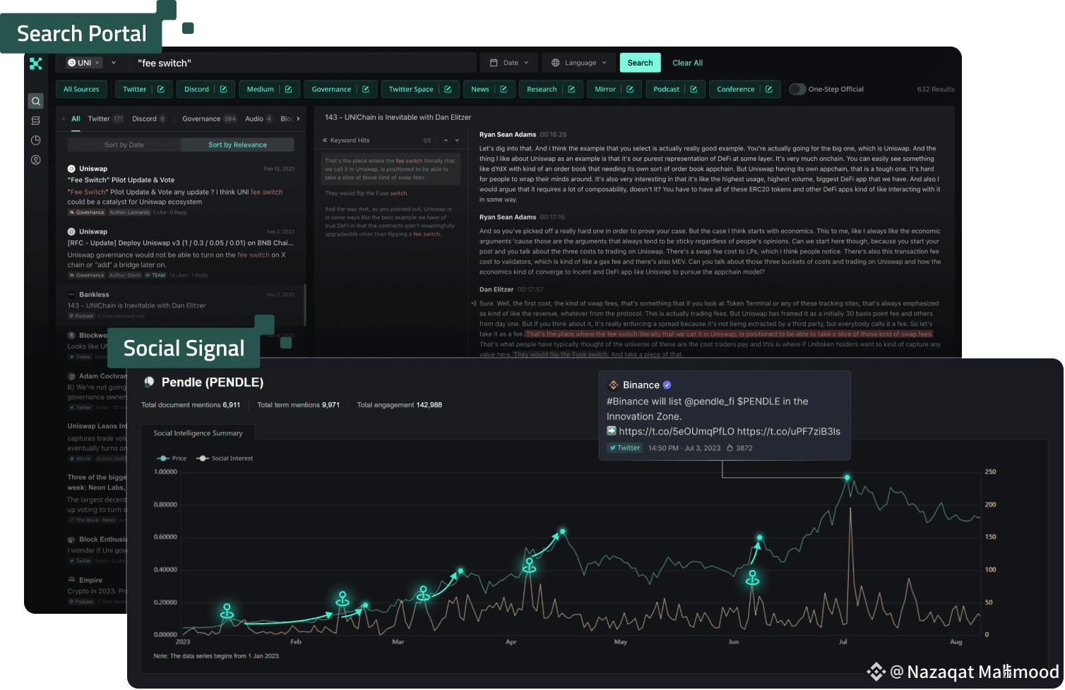Click the fee switch search input field
Screen dimensions: 1065x690
point(303,63)
